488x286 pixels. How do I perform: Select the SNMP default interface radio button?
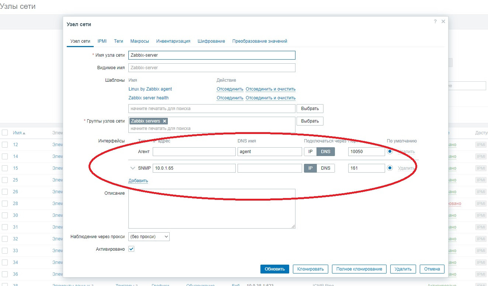(x=390, y=168)
